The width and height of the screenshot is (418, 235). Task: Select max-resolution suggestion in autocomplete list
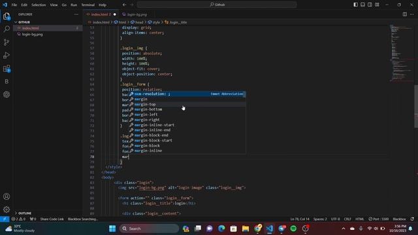187,94
